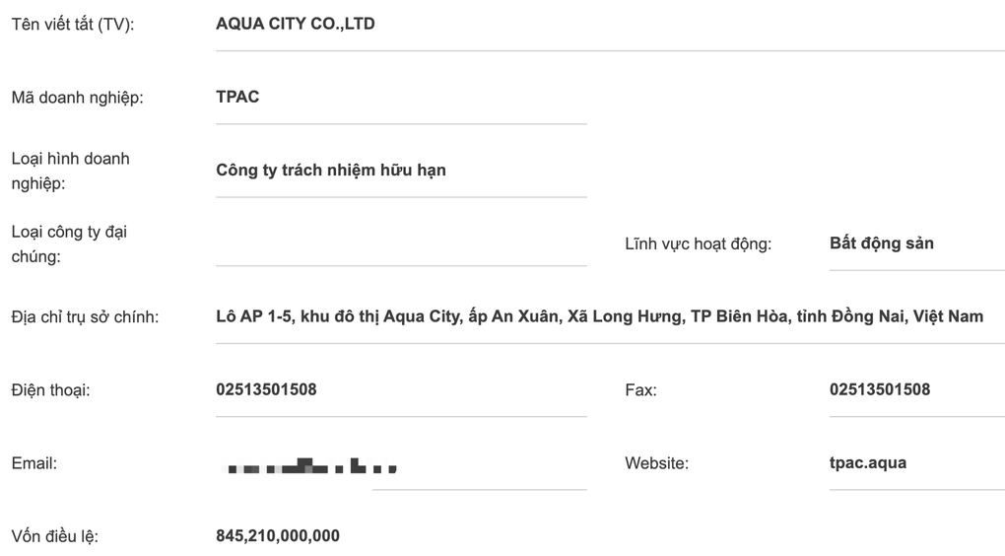Click the Fax number field value
The width and height of the screenshot is (1005, 556).
pyautogui.click(x=879, y=389)
